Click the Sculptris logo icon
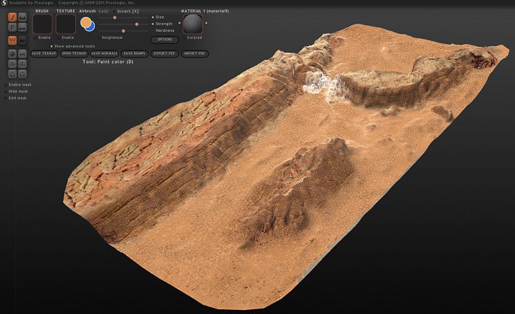Screen dimensions: 515x314 click(5, 3)
